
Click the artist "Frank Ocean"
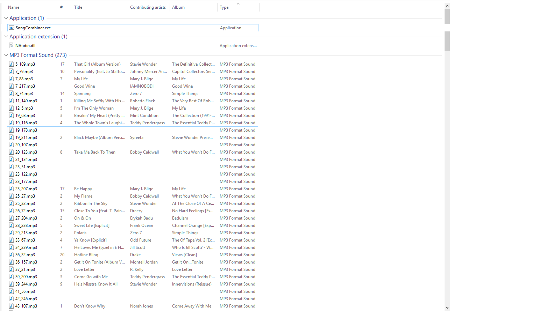coord(142,225)
